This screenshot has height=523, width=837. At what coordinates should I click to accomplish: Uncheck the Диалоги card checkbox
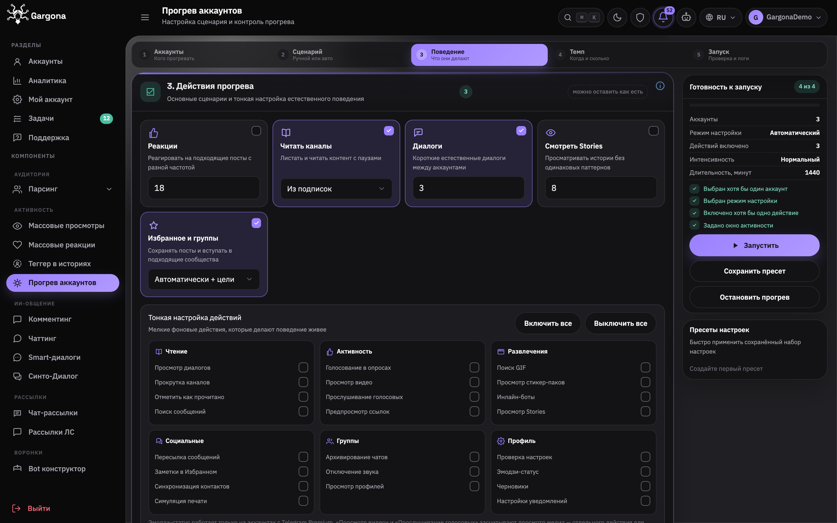(521, 131)
